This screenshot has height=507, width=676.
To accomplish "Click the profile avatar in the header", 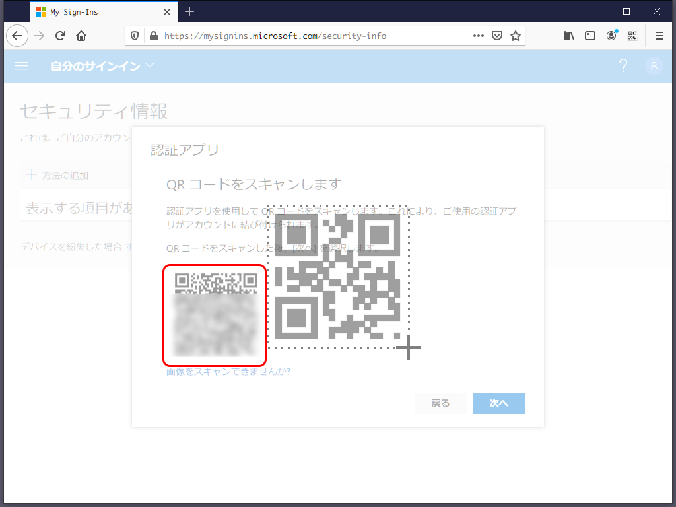I will click(654, 66).
